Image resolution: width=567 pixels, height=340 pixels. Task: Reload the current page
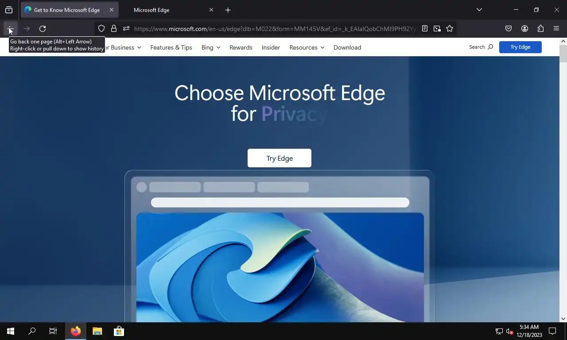[x=43, y=29]
